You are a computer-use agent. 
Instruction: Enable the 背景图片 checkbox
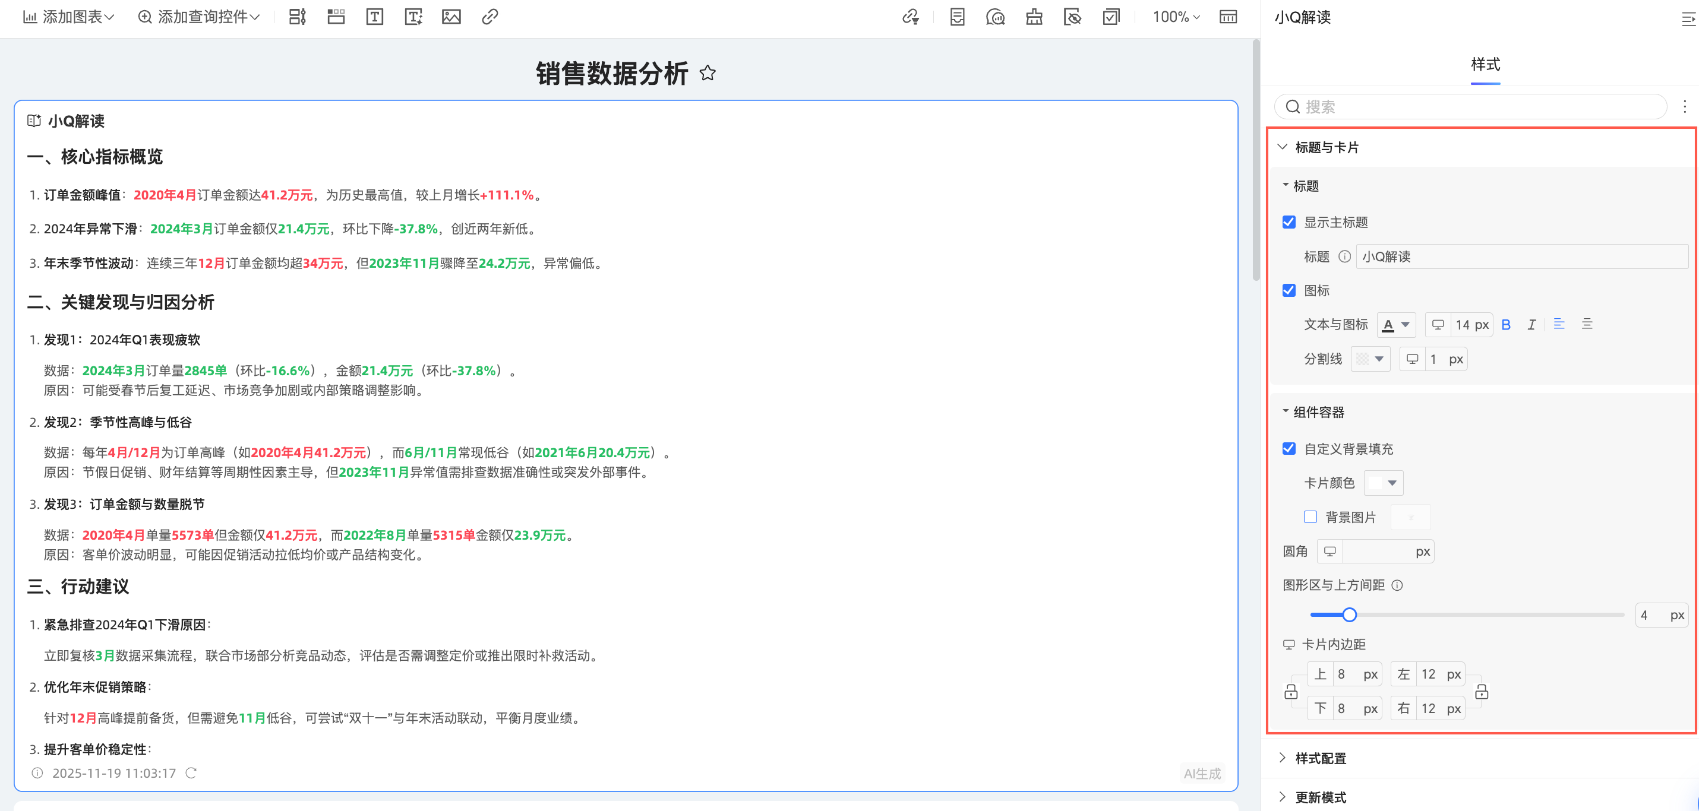[x=1310, y=517]
